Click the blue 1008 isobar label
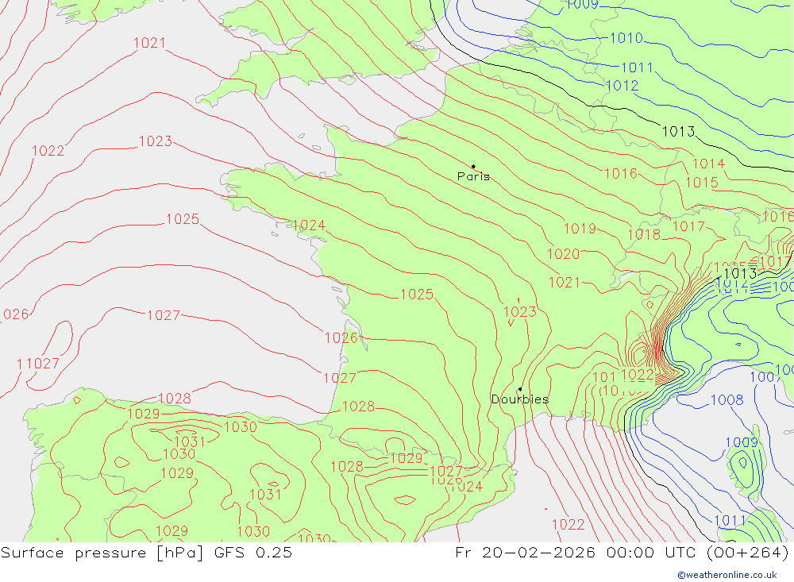This screenshot has height=582, width=794. [727, 400]
